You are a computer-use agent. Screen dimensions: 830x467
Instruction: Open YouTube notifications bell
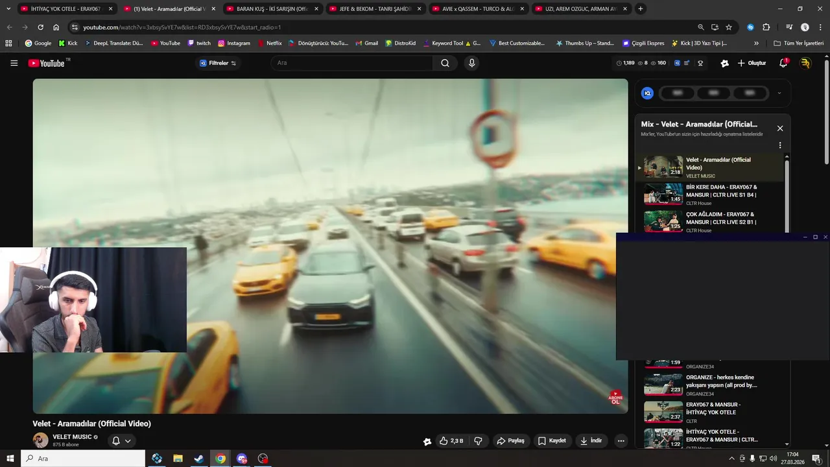[783, 63]
